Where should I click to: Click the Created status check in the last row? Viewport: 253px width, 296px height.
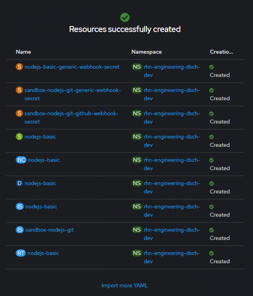211,253
